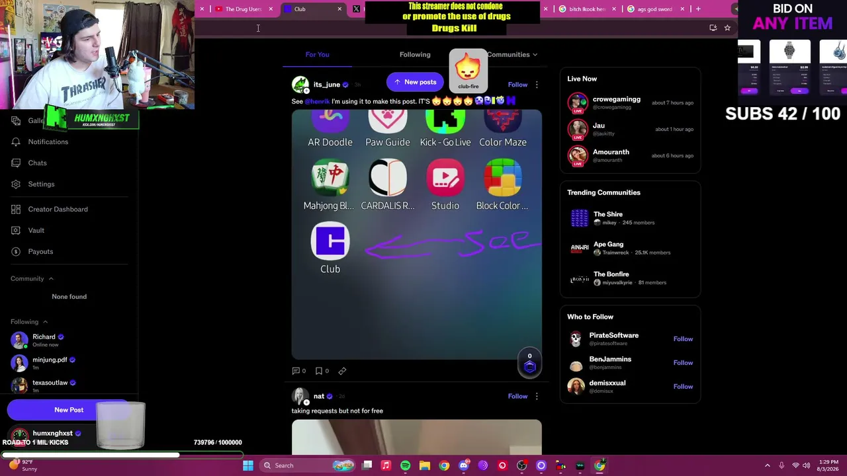
Task: Open The Shire community
Action: (630, 218)
